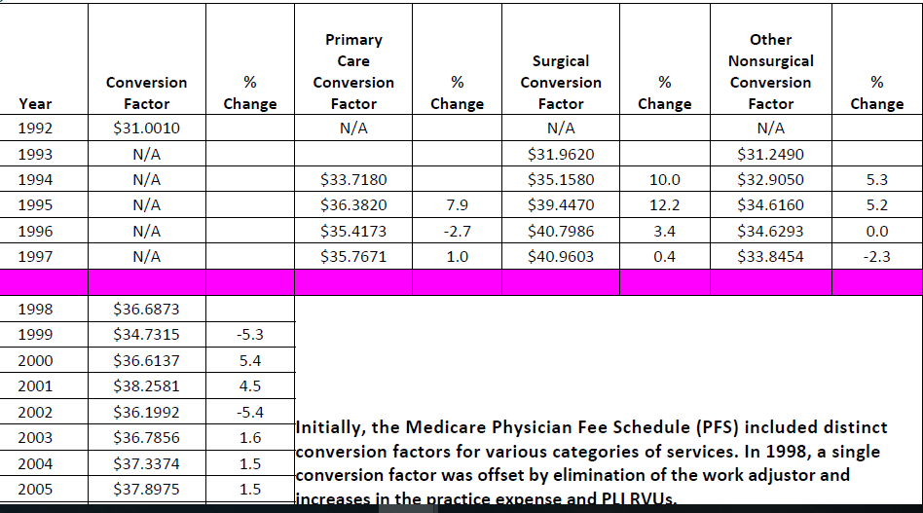Select the 1992 conversion factor $31.0010 cell
923x513 pixels.
pos(147,128)
